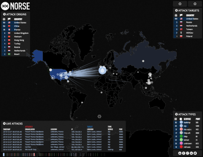Open the LinkedIn share icon

pos(191,153)
